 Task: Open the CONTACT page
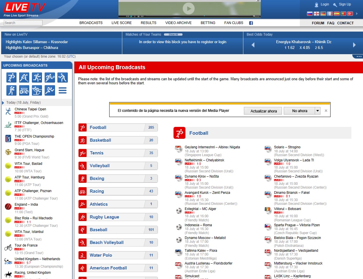pyautogui.click(x=345, y=23)
